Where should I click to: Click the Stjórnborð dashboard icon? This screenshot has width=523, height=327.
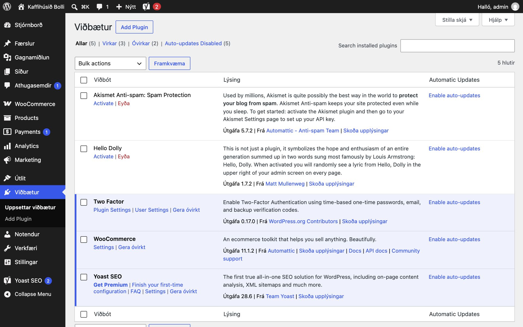pyautogui.click(x=7, y=25)
